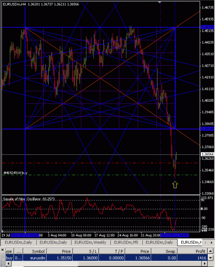Screen dimensions: 215x267
Task: Click the Price header next to Swap
Action: click(x=138, y=251)
